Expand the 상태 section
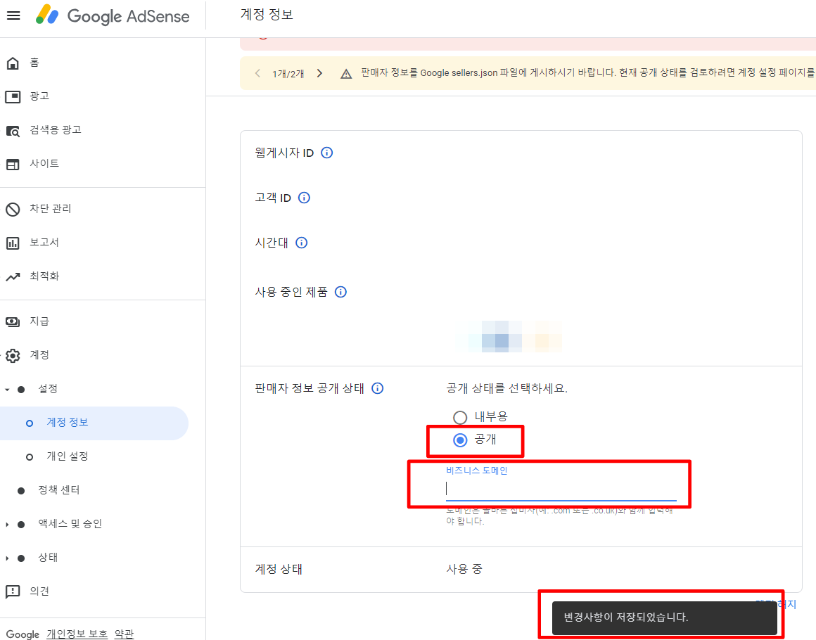Viewport: 816px width, 640px height. (x=7, y=558)
